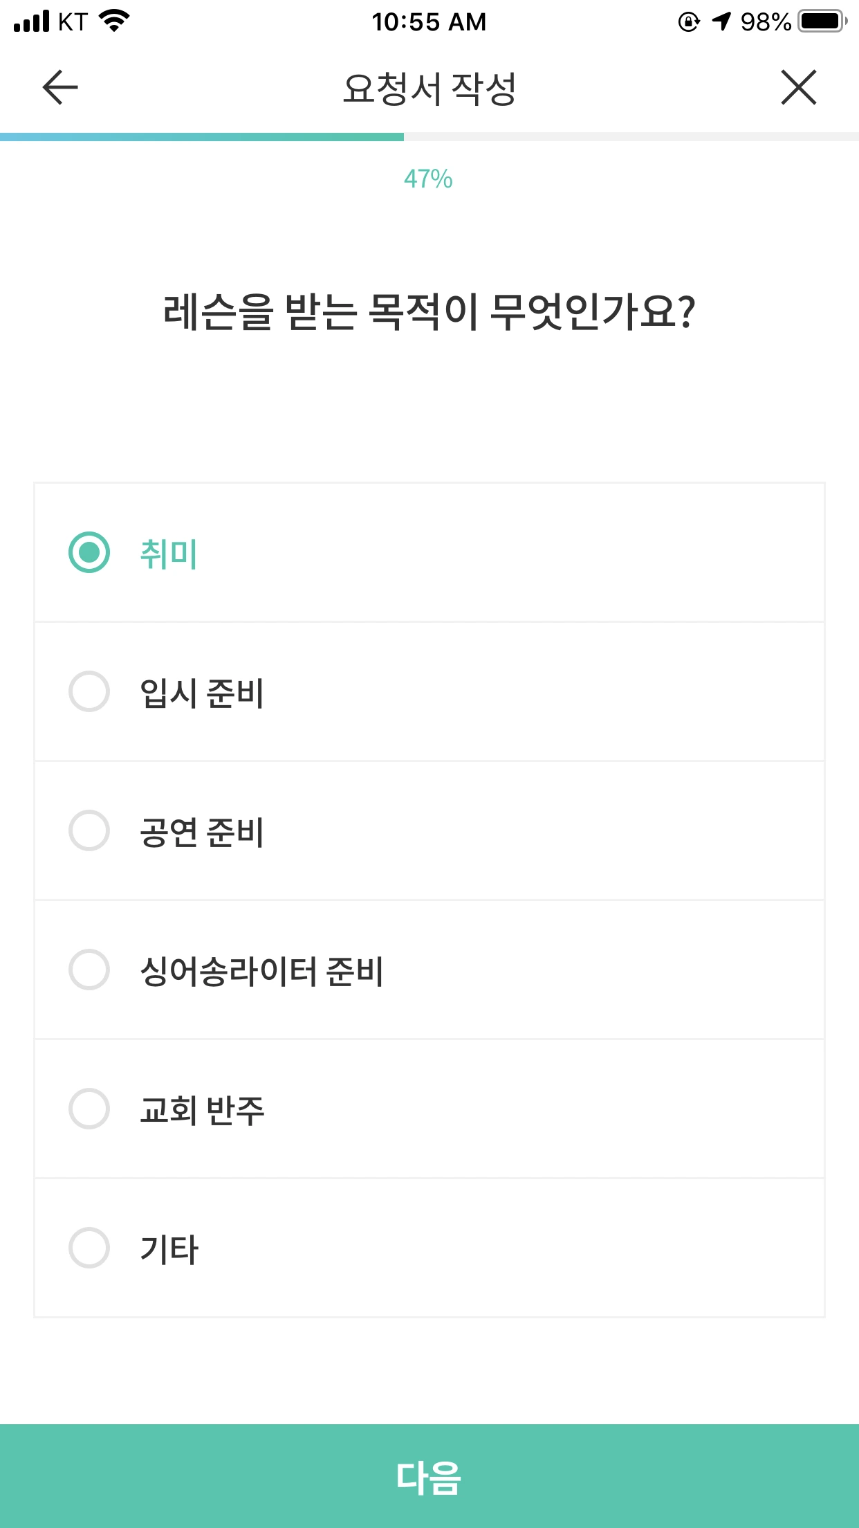Choose the 기타 radio option

pos(89,1248)
